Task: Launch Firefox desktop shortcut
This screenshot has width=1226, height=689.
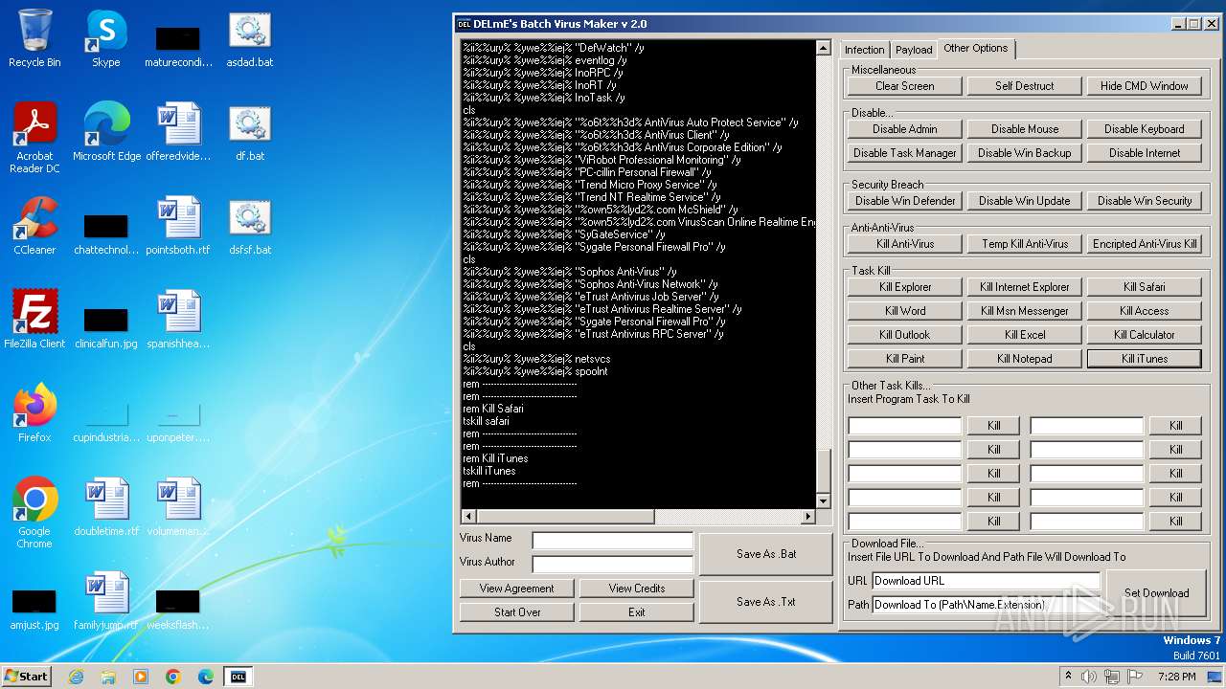Action: coord(34,413)
